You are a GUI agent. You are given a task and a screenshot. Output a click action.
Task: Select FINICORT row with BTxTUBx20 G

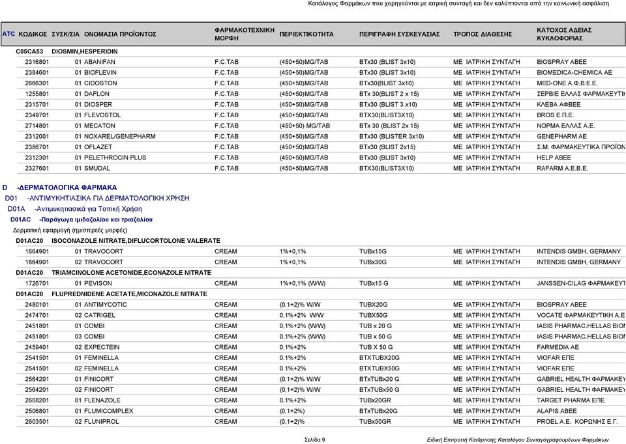coord(321,379)
